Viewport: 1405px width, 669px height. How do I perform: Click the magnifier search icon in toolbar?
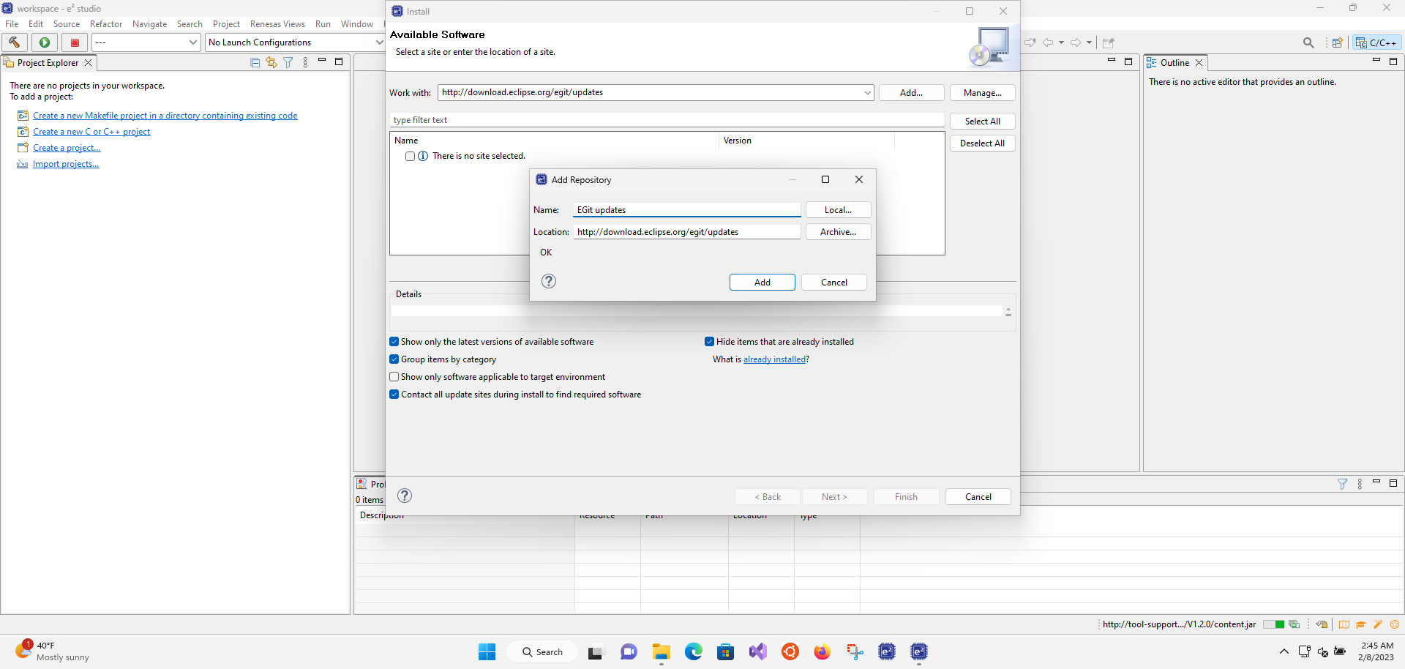[1308, 42]
